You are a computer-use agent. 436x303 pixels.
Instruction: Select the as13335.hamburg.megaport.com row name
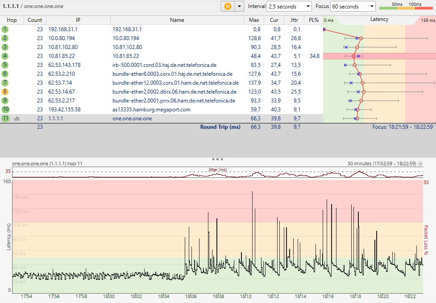[x=151, y=110]
